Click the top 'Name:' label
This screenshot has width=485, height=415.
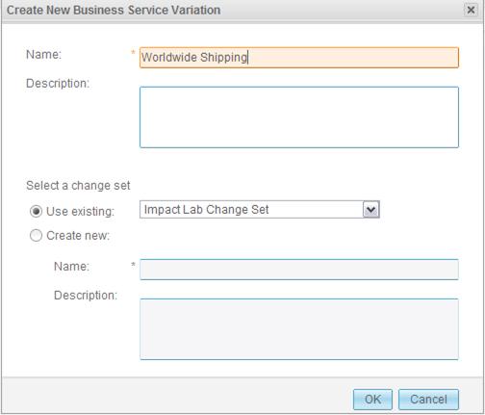(x=43, y=54)
